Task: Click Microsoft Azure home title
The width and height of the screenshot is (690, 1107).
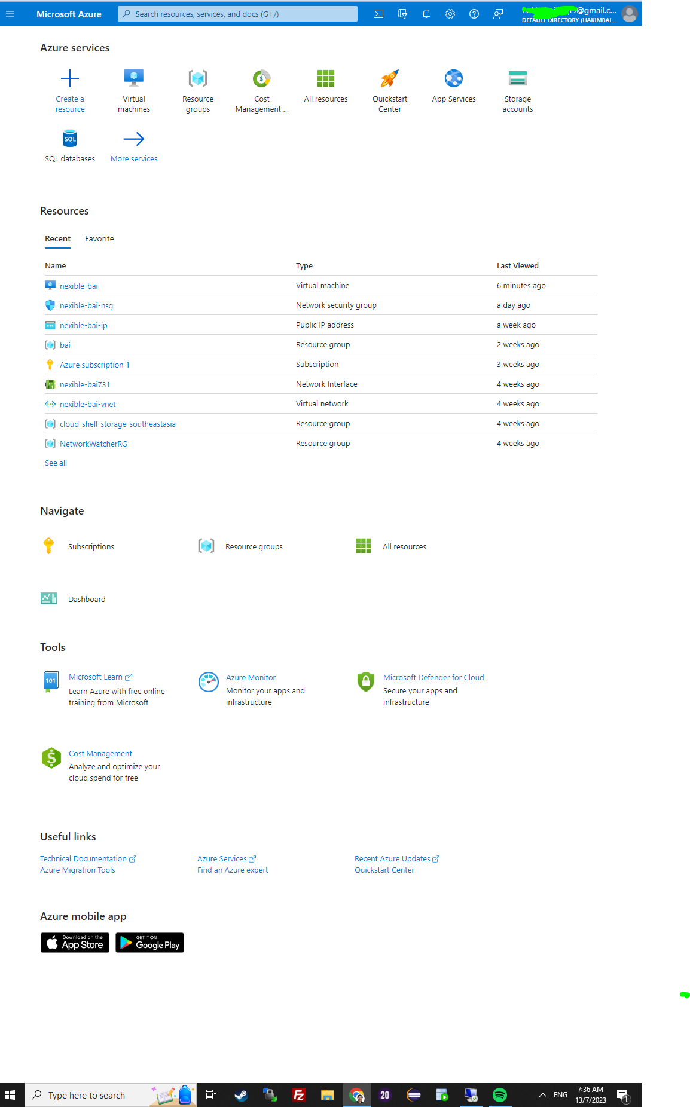Action: pos(69,14)
